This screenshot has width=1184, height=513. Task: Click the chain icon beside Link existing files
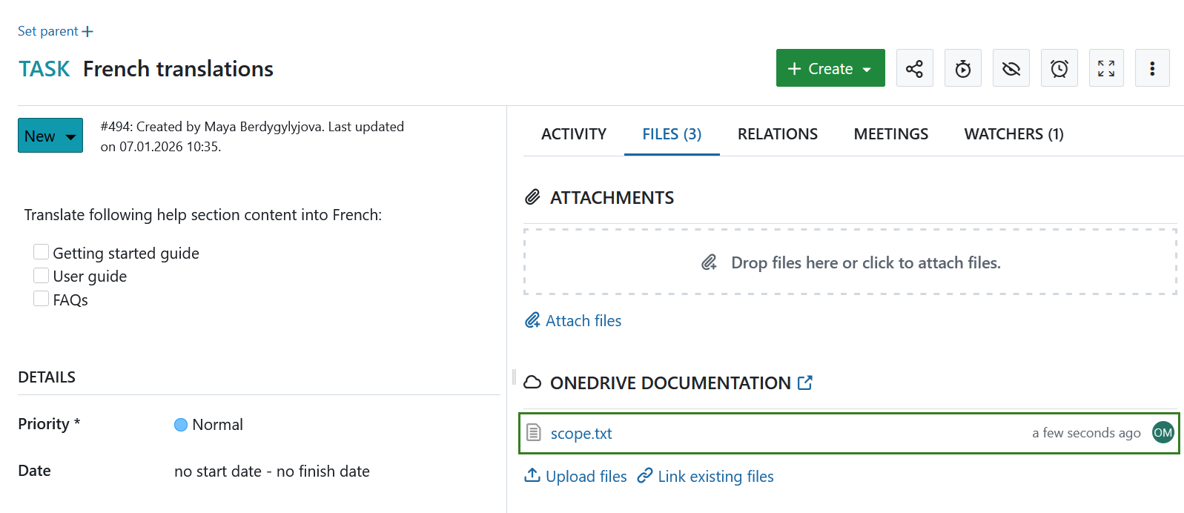645,475
